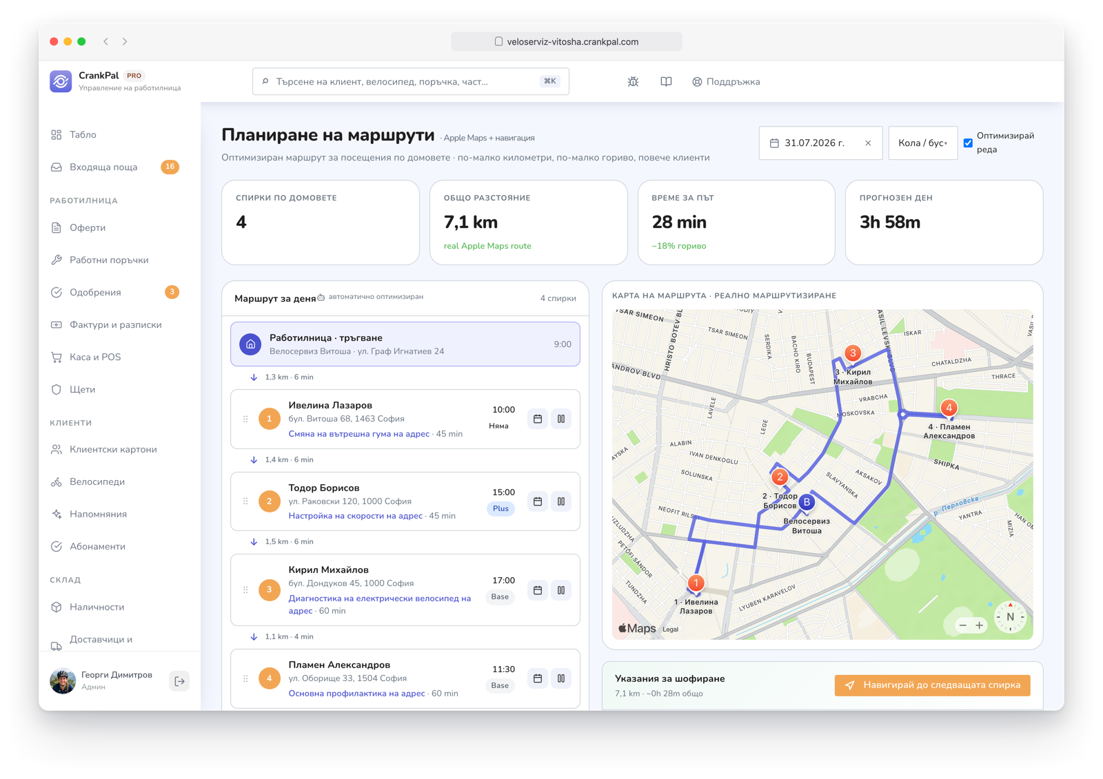Click the browser back arrow

point(106,41)
